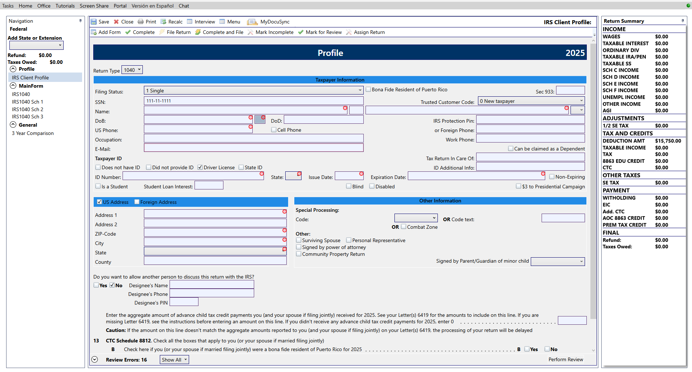Screen dimensions: 692x372
Task: Open the Tasks menu
Action: (x=8, y=6)
